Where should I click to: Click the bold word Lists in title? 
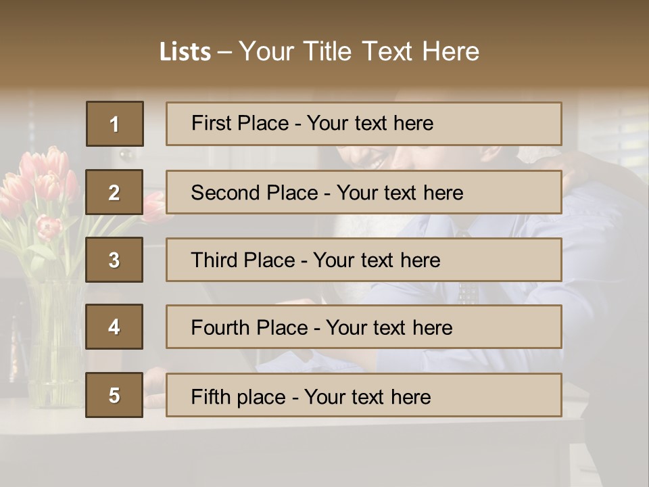185,52
